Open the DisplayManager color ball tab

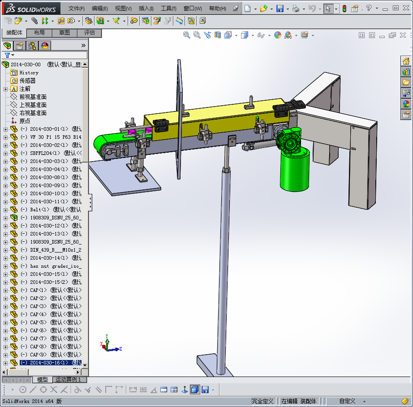click(45, 46)
